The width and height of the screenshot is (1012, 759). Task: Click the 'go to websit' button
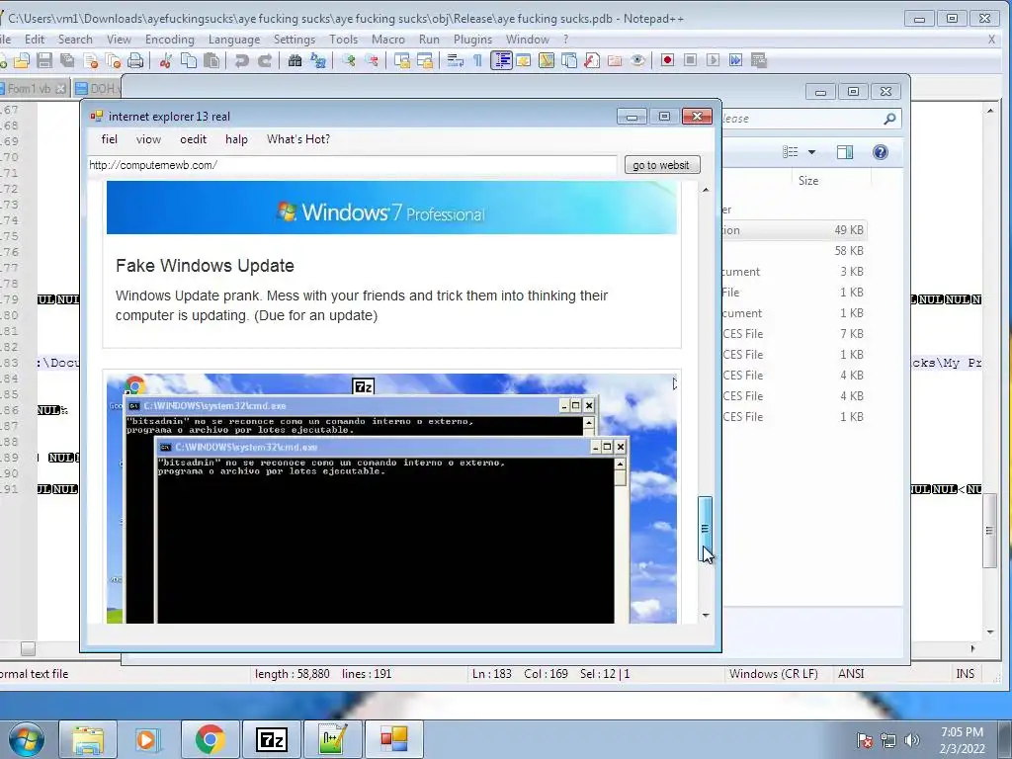point(661,165)
